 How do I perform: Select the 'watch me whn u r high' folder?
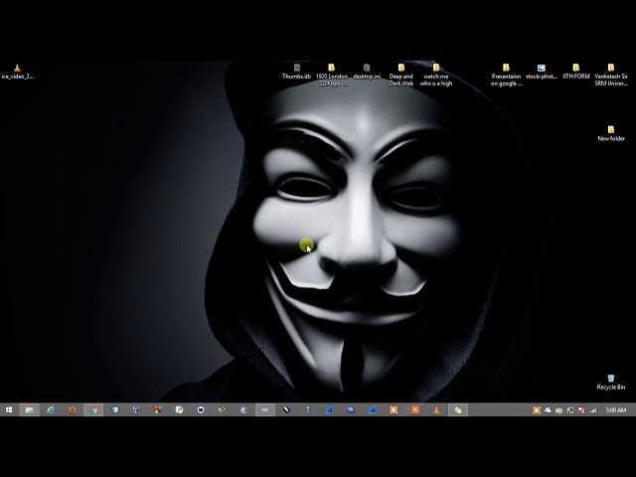pos(436,76)
